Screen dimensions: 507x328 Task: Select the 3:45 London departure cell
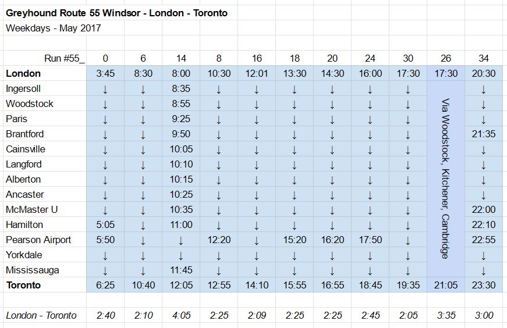click(105, 73)
